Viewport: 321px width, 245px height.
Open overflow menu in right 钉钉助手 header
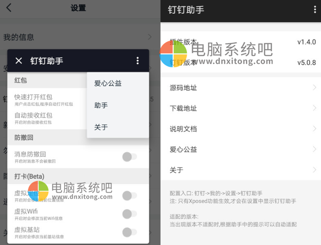tap(315, 9)
